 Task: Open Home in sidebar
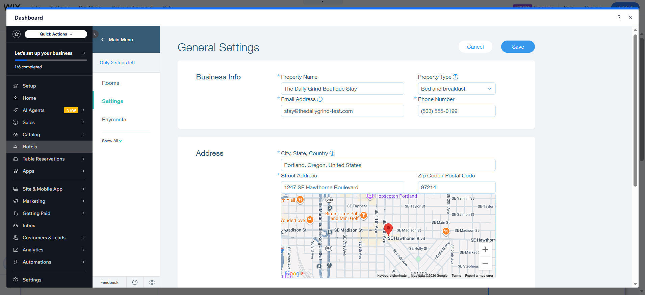coord(49,98)
